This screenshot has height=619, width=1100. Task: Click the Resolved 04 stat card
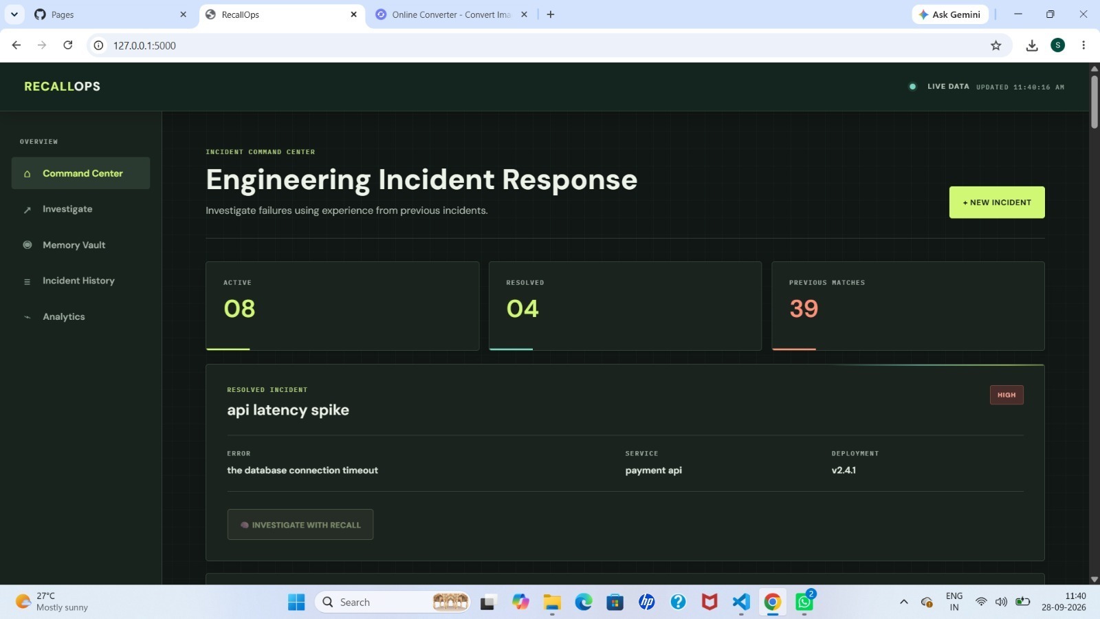625,306
